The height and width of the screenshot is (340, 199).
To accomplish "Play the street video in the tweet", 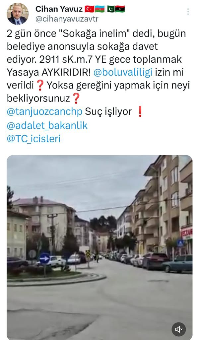I will pyautogui.click(x=99, y=247).
